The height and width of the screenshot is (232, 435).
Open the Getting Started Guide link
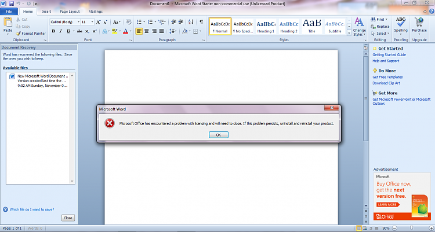[x=389, y=55]
